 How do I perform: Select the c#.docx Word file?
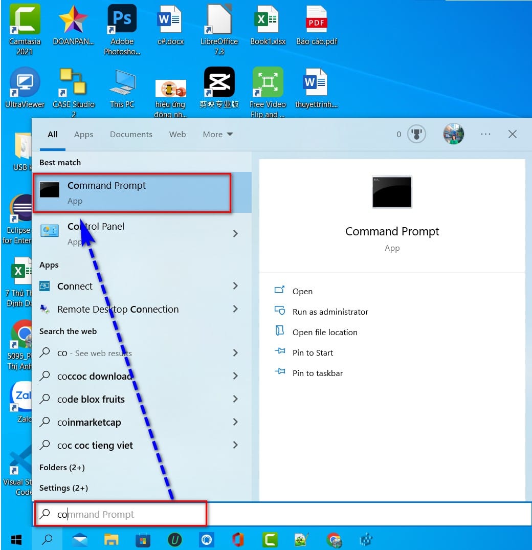coord(170,25)
